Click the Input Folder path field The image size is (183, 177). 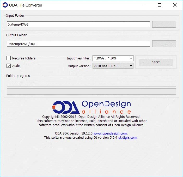pyautogui.click(x=78, y=24)
